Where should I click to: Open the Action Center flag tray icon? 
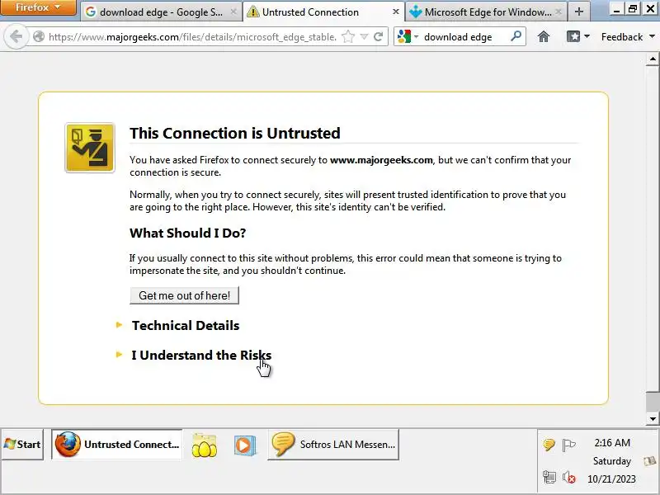[x=568, y=445]
